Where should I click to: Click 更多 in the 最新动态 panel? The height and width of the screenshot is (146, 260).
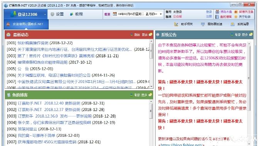pos(145,35)
